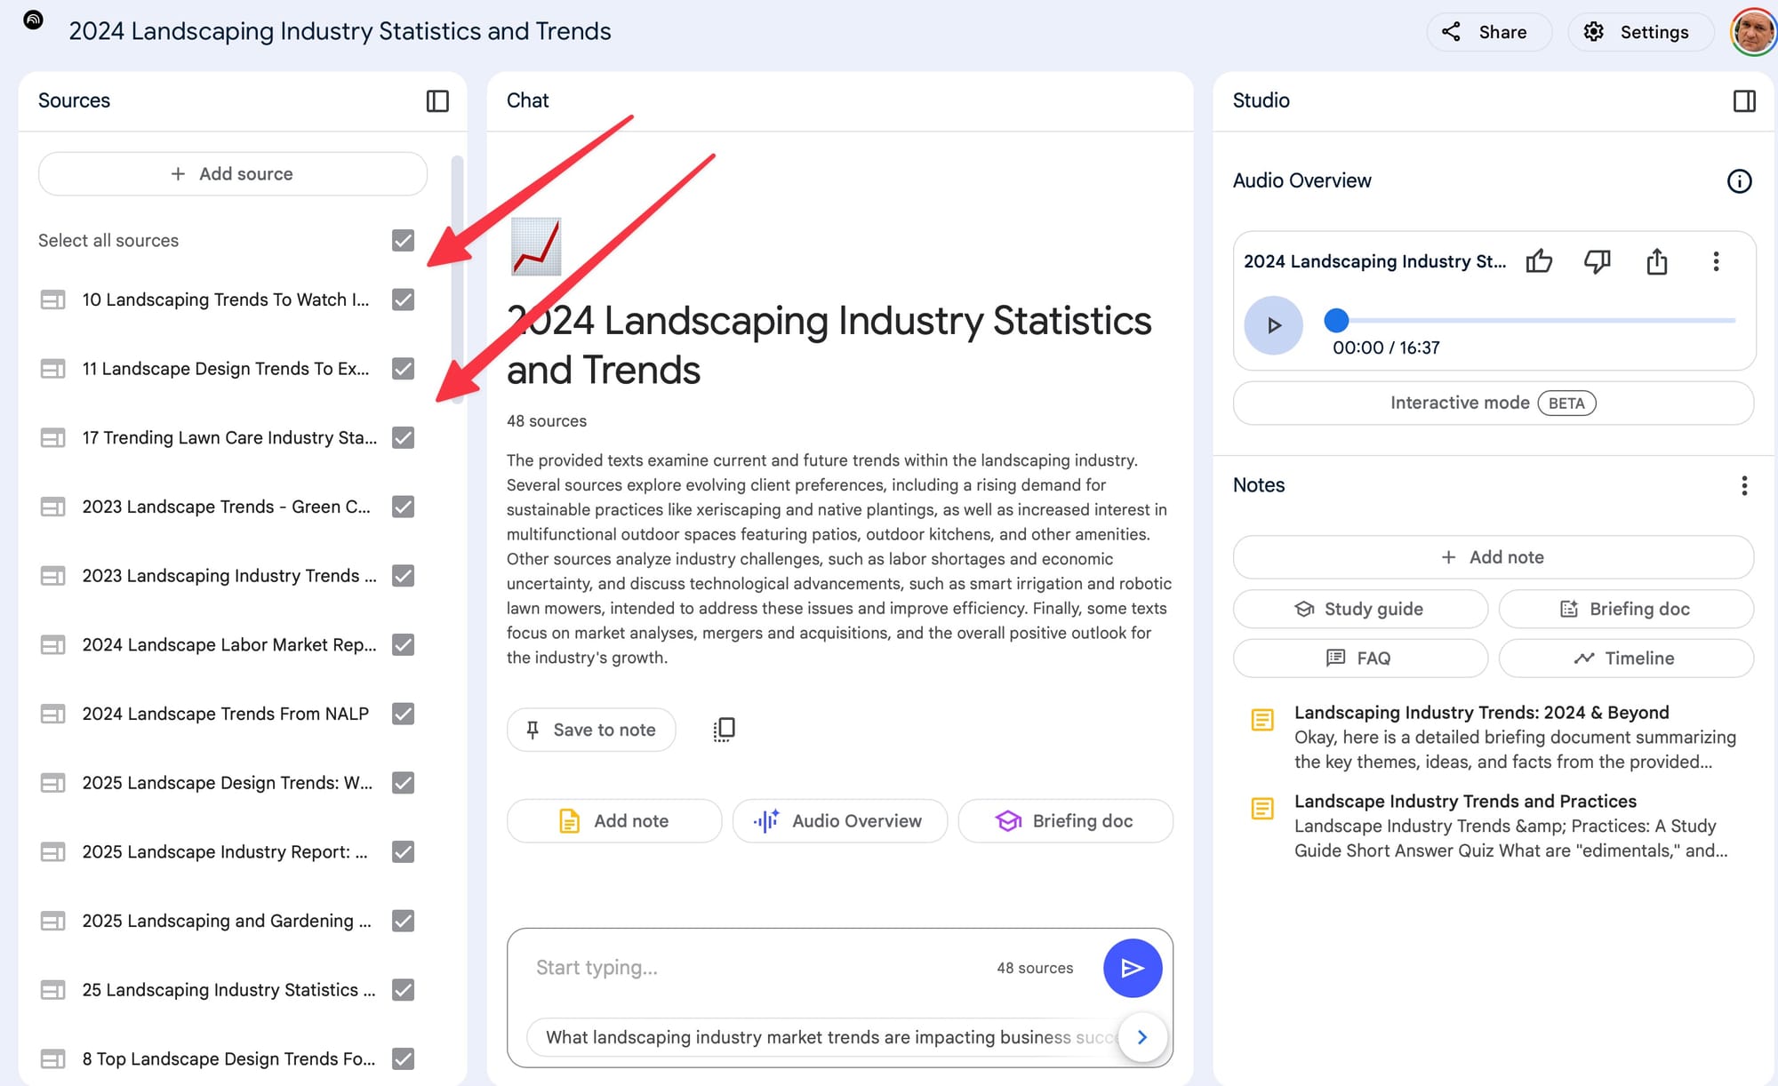This screenshot has width=1778, height=1086.
Task: Click the NotebookLM logo icon
Action: point(33,20)
